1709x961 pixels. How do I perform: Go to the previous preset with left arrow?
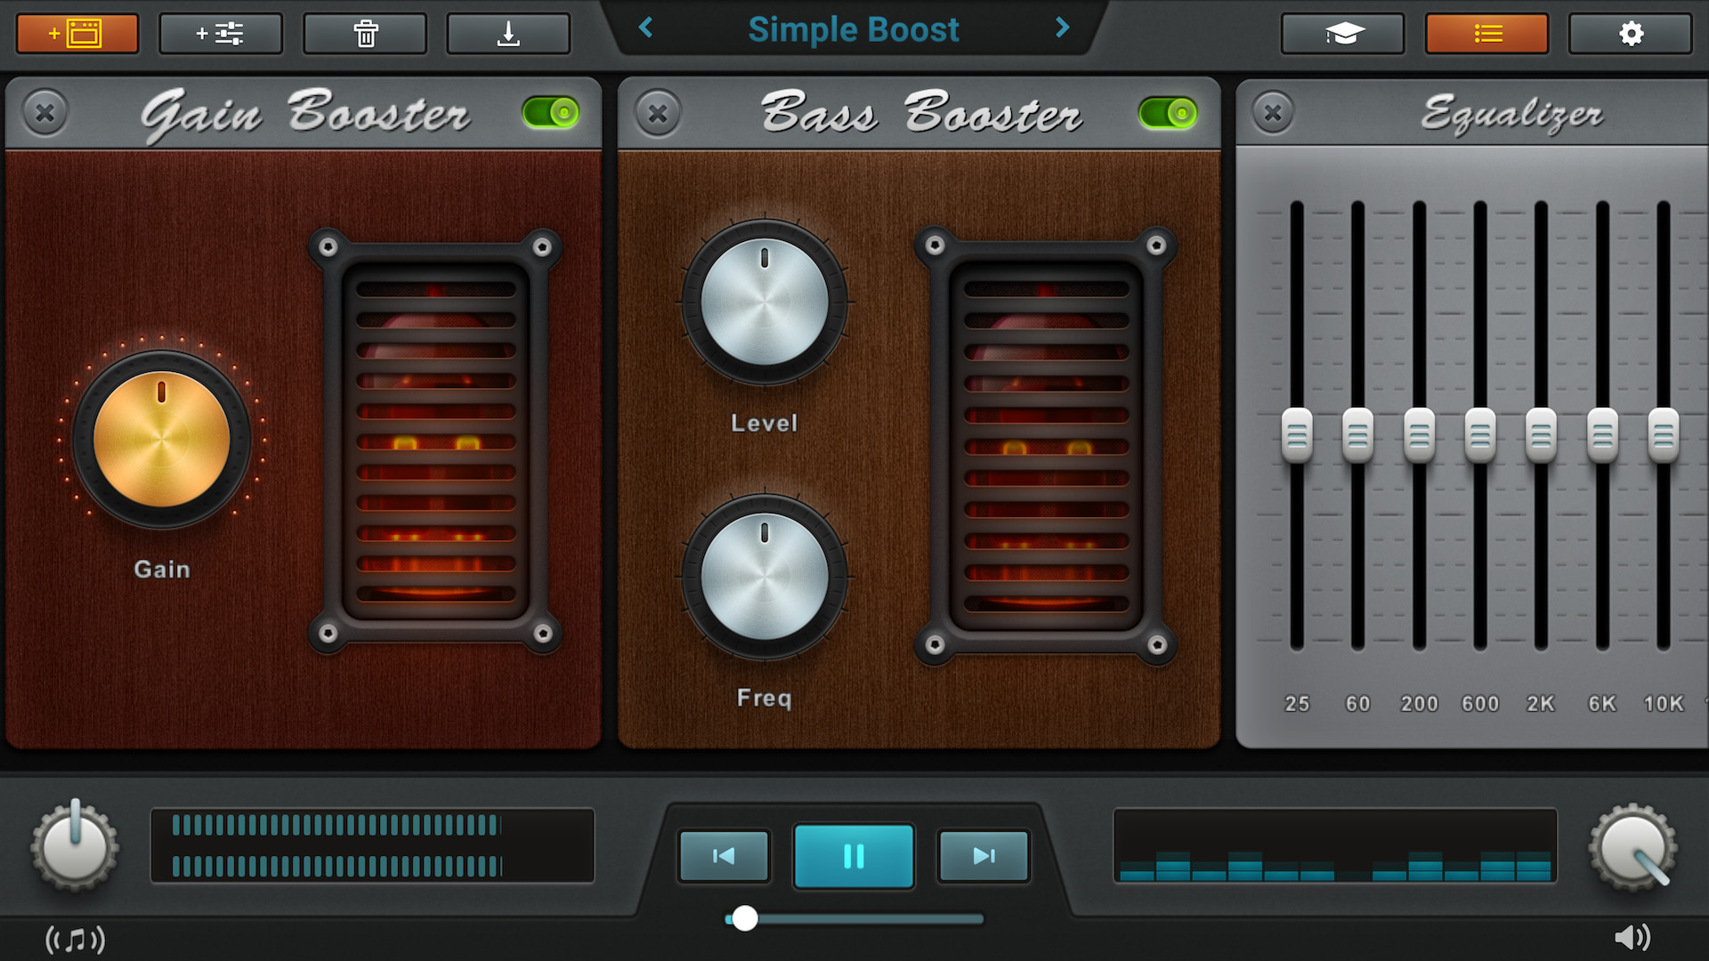646,28
